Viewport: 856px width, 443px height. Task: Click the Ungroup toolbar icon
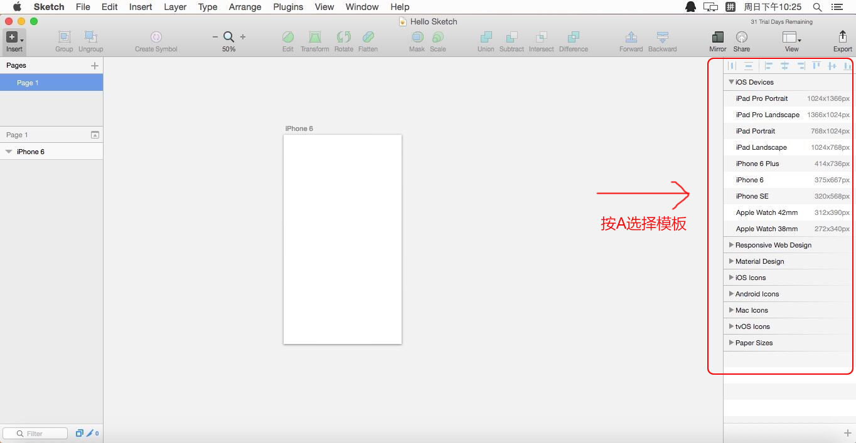(91, 38)
